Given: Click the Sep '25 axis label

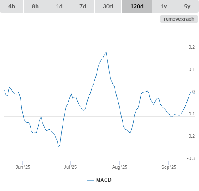Looking at the screenshot, I should click(x=169, y=167).
